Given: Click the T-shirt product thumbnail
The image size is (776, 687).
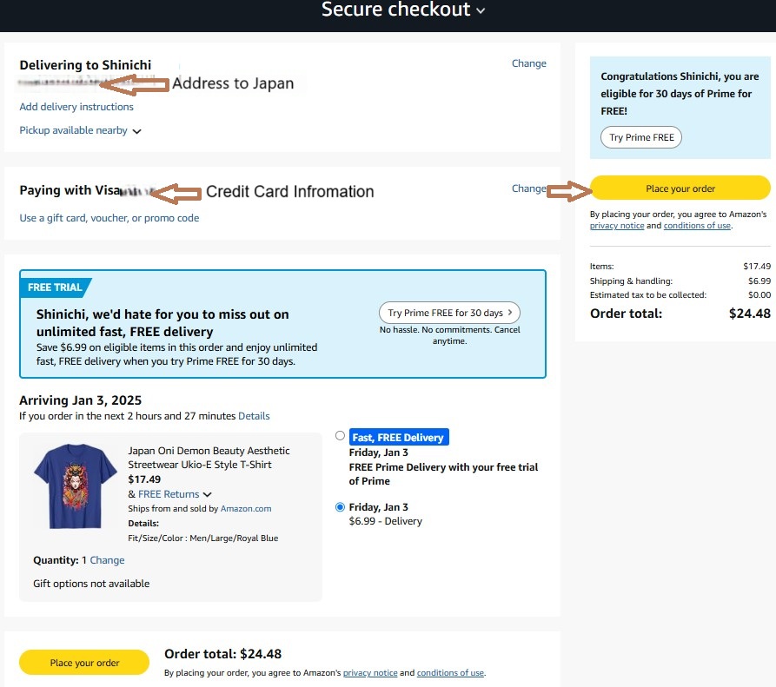Looking at the screenshot, I should coord(76,486).
